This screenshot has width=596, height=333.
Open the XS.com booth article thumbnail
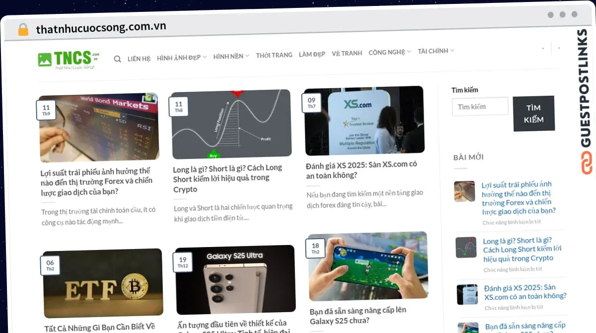[x=365, y=121]
